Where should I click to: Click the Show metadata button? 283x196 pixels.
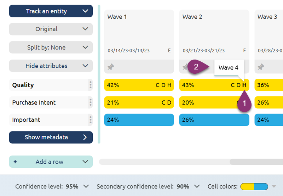click(51, 137)
